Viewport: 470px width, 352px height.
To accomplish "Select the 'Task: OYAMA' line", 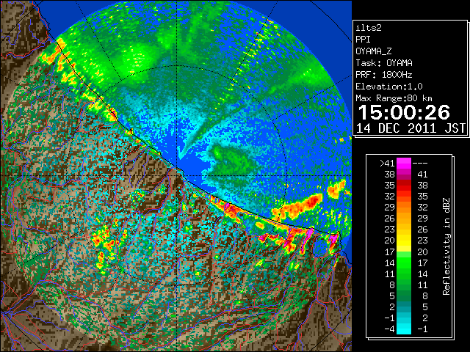I will (x=384, y=63).
